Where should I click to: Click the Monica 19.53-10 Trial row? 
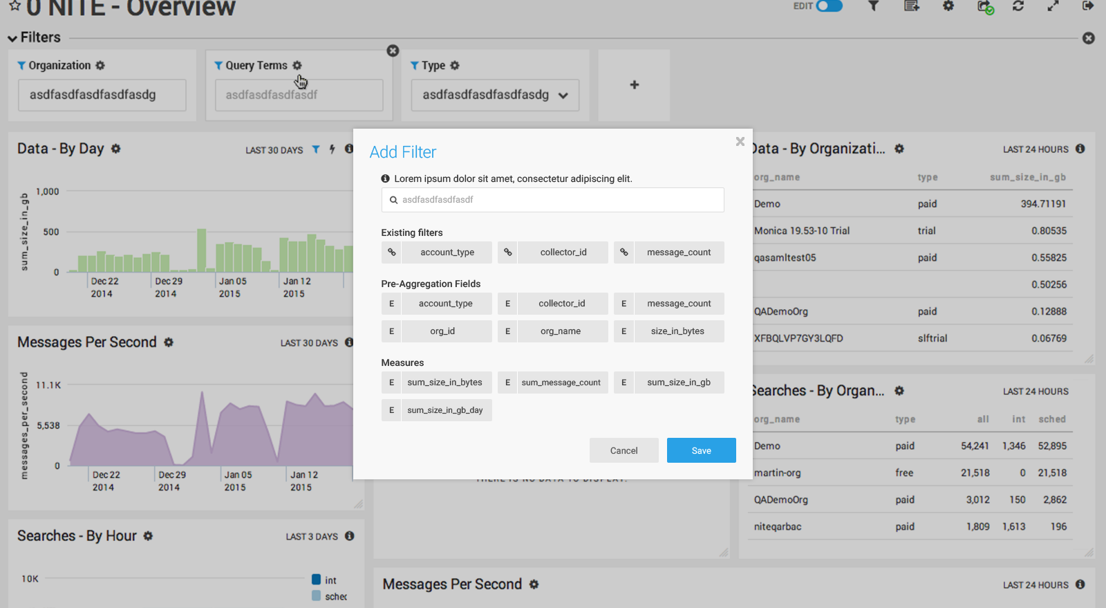click(912, 231)
